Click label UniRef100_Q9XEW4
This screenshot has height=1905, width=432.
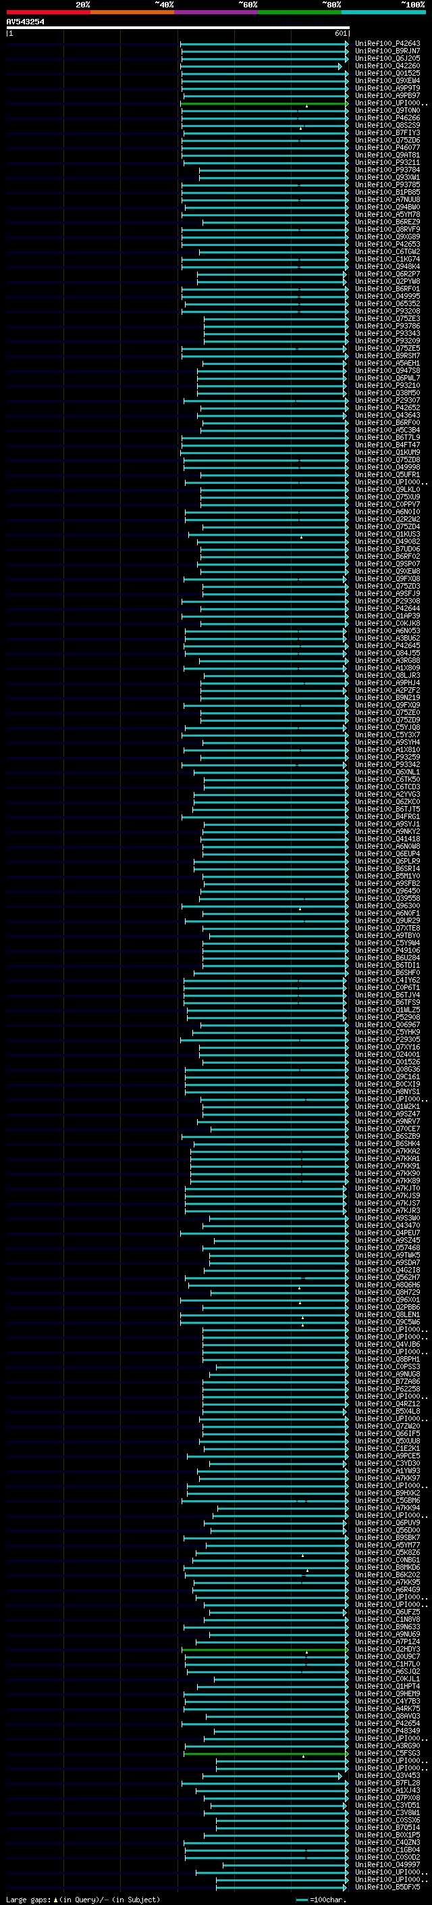[x=387, y=80]
